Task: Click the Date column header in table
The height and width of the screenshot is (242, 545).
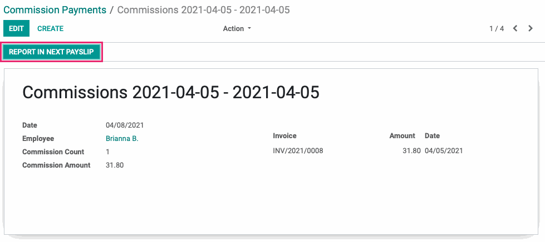Action: 432,135
